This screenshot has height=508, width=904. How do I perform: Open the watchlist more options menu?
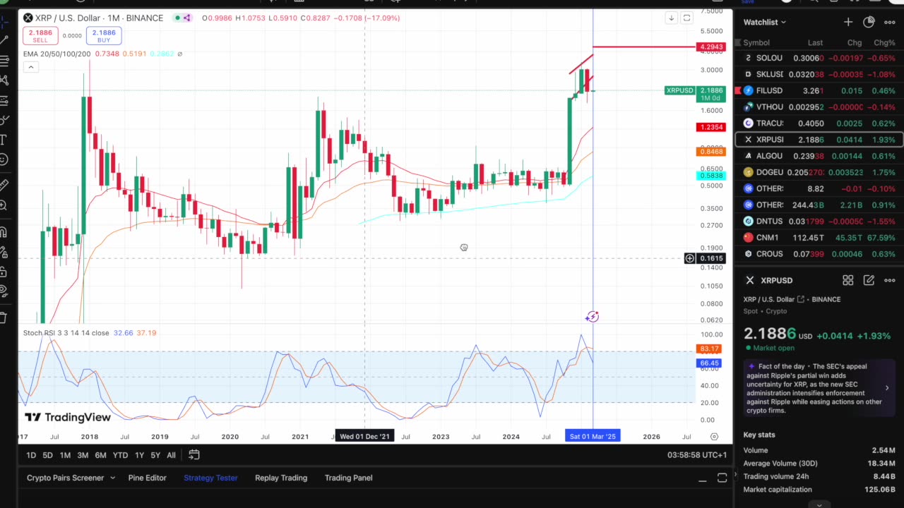(x=890, y=23)
